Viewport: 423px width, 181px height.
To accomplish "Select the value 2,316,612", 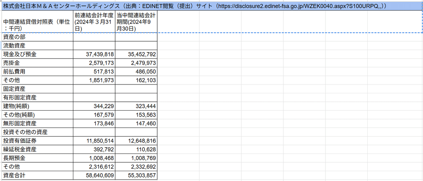I will point(94,167).
